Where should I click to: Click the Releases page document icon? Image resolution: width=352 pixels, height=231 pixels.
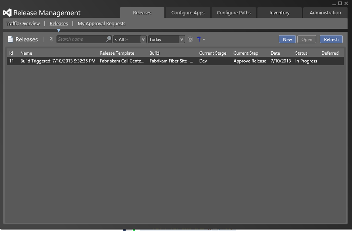pyautogui.click(x=10, y=39)
